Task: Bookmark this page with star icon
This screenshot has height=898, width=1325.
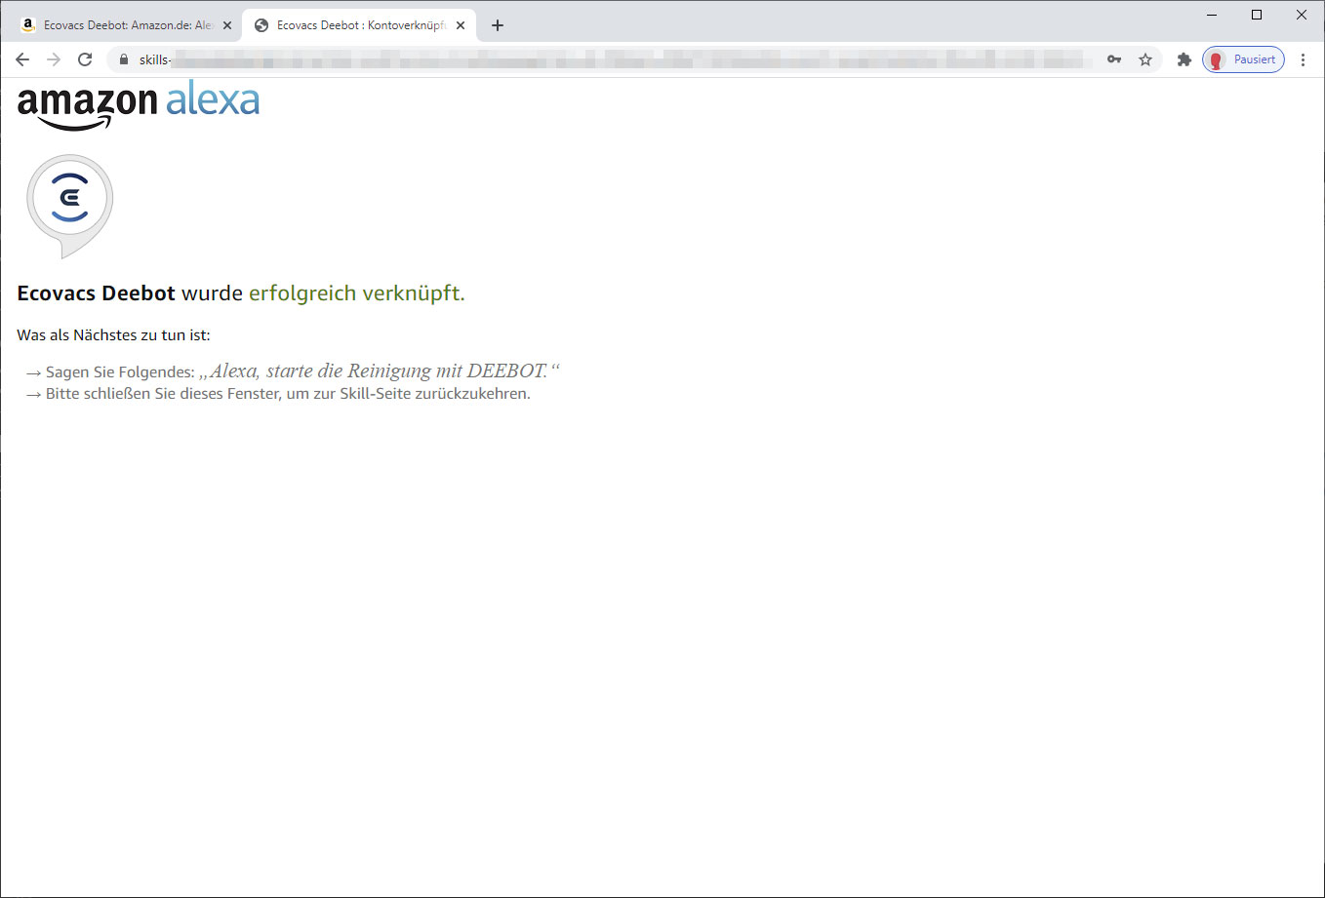Action: tap(1145, 59)
